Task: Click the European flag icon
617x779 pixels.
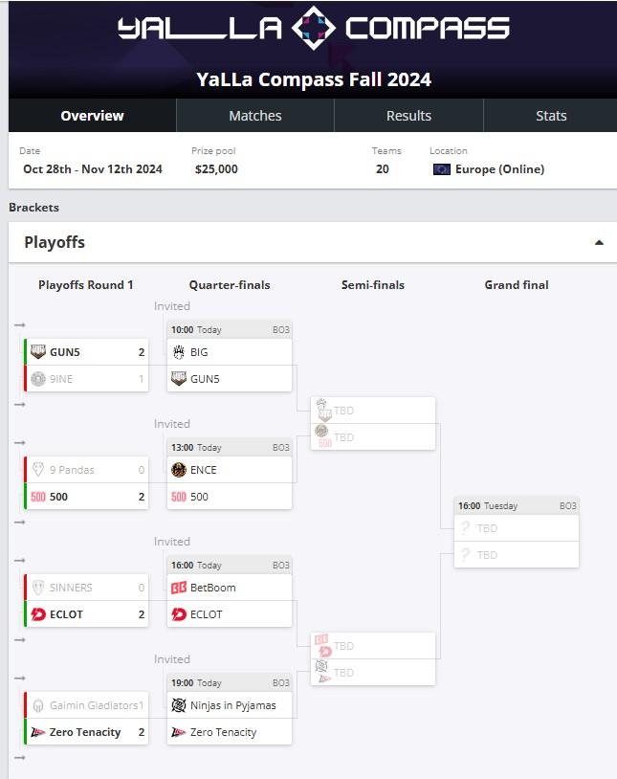Action: point(442,169)
